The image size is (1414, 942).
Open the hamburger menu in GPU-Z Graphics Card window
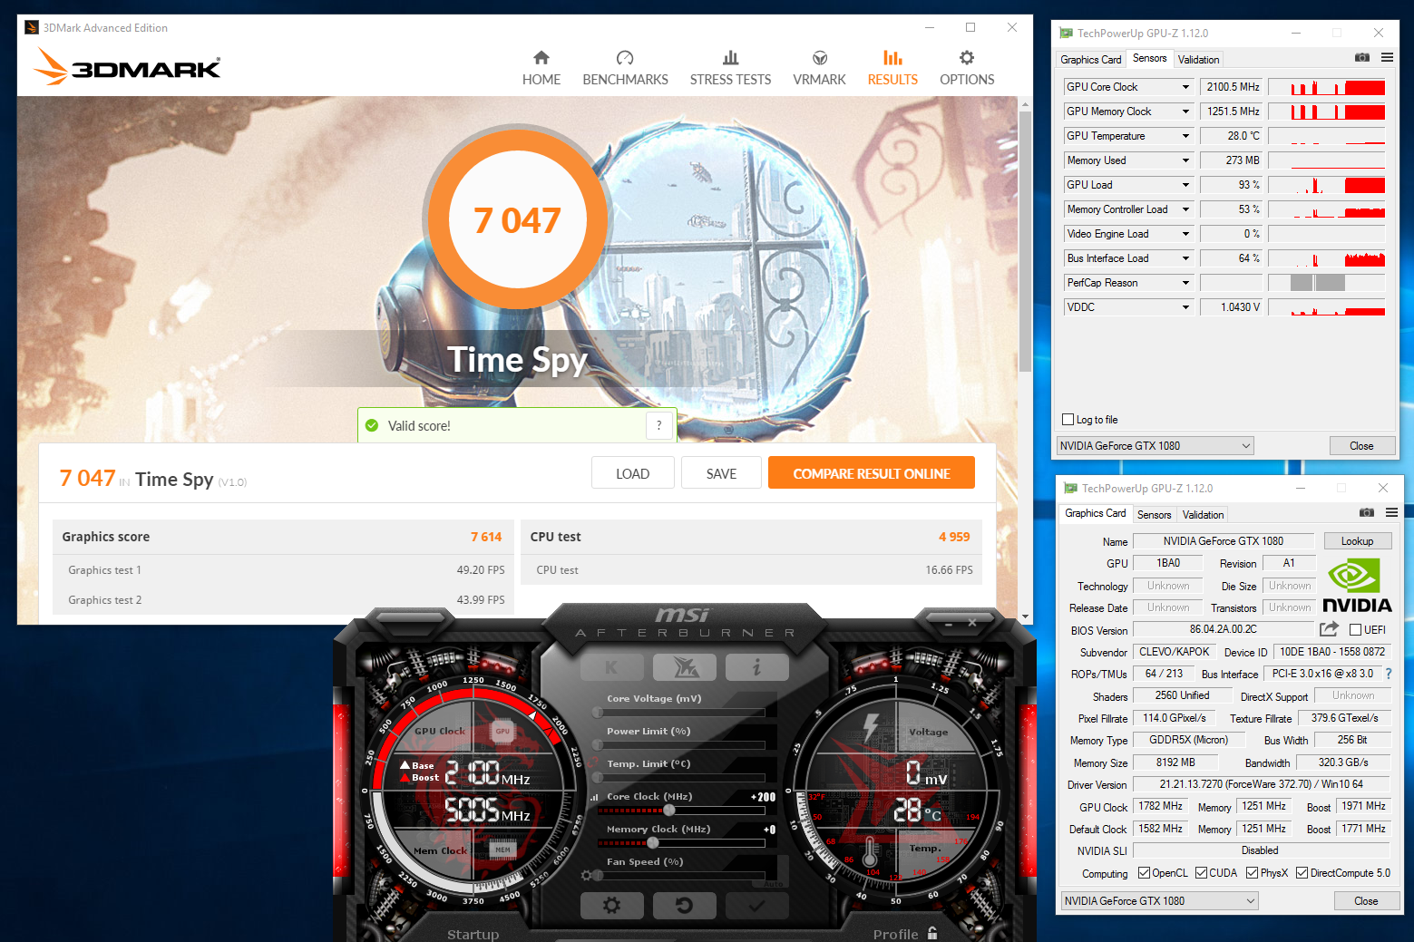point(1391,512)
